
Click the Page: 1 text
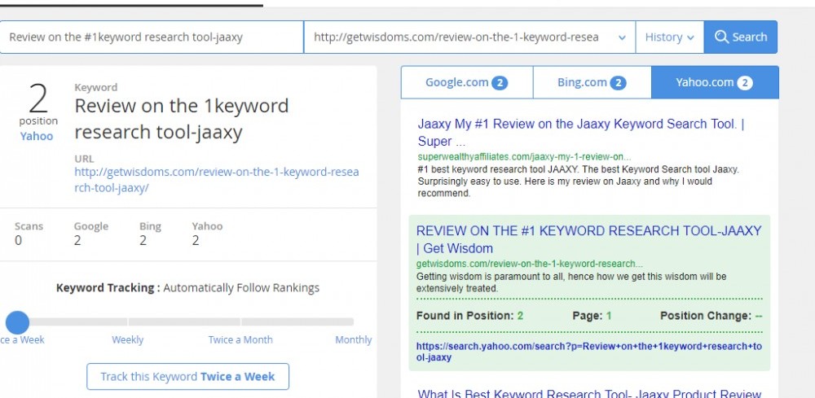[592, 316]
